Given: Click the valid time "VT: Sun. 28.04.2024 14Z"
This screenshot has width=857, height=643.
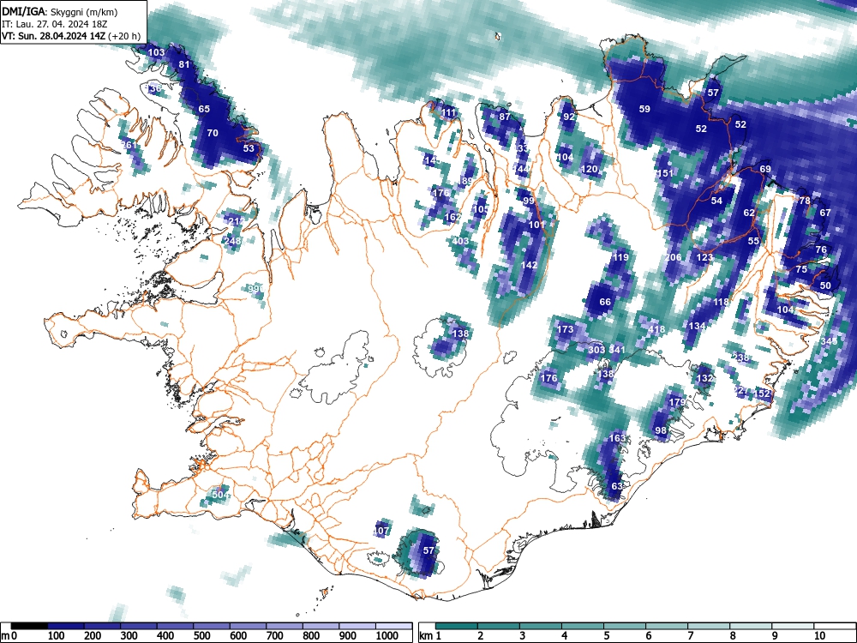Looking at the screenshot, I should [x=54, y=37].
